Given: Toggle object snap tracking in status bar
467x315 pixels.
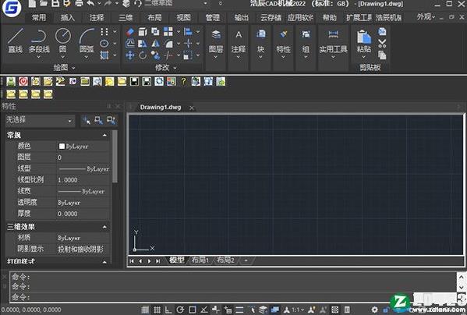Looking at the screenshot, I should click(204, 310).
